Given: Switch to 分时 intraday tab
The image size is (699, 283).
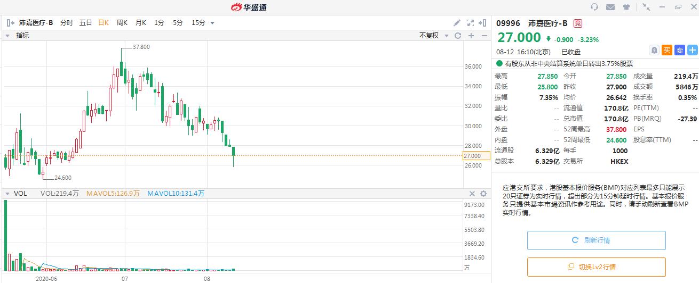Looking at the screenshot, I should click(66, 23).
